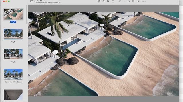Zoom in on the image
Viewport: 183px width, 102px height.
point(108,1)
